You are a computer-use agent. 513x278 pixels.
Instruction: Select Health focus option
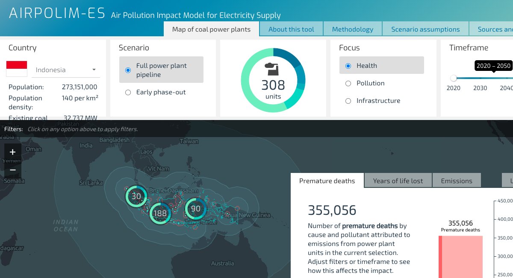(382, 65)
